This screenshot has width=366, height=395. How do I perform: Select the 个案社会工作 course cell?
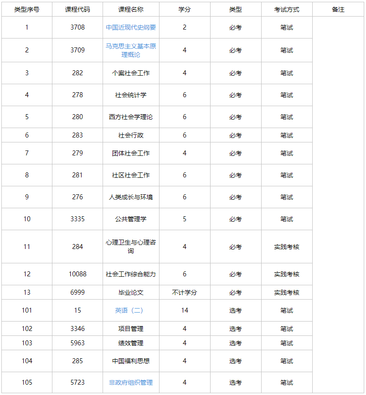click(x=131, y=73)
